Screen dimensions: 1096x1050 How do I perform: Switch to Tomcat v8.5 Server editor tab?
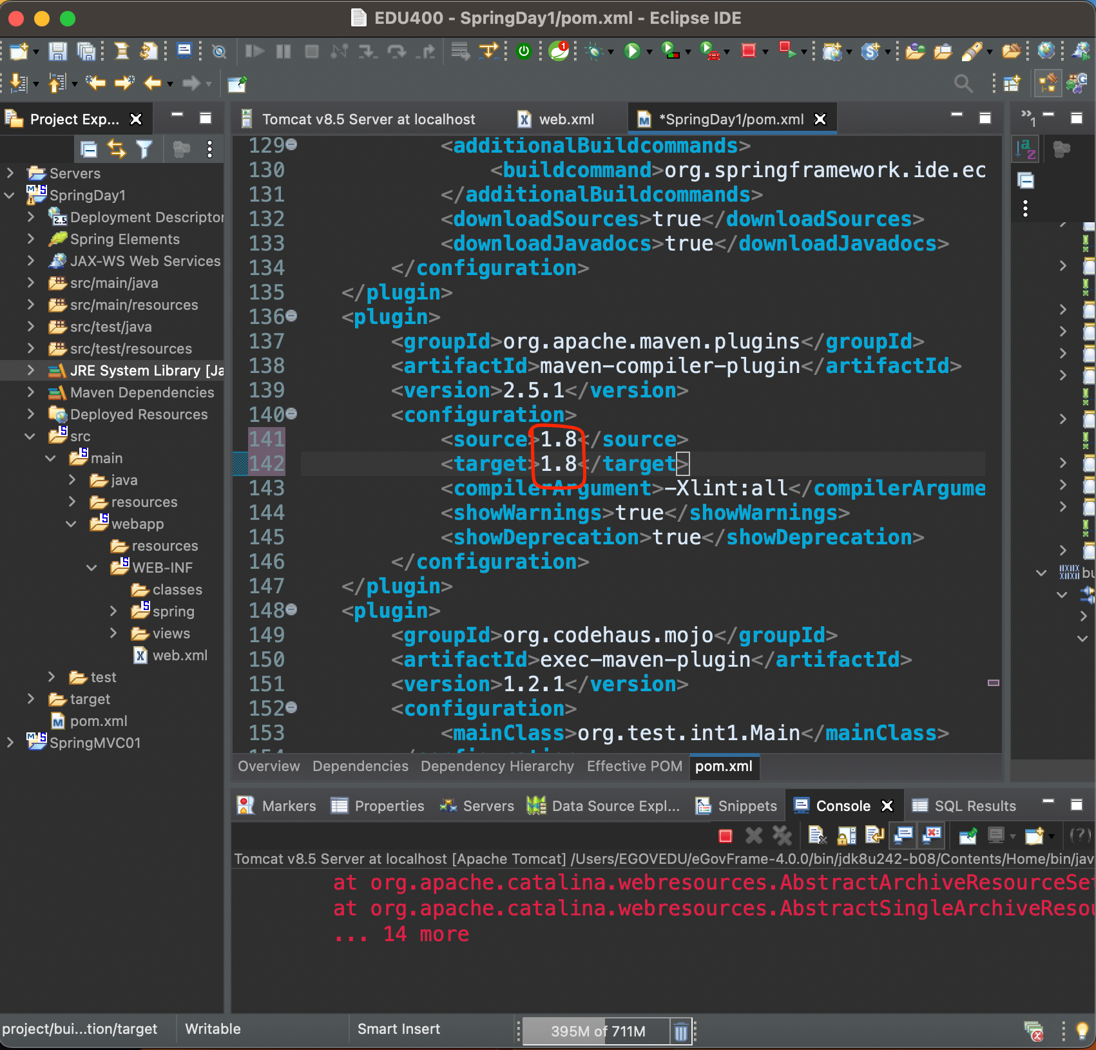click(x=358, y=119)
